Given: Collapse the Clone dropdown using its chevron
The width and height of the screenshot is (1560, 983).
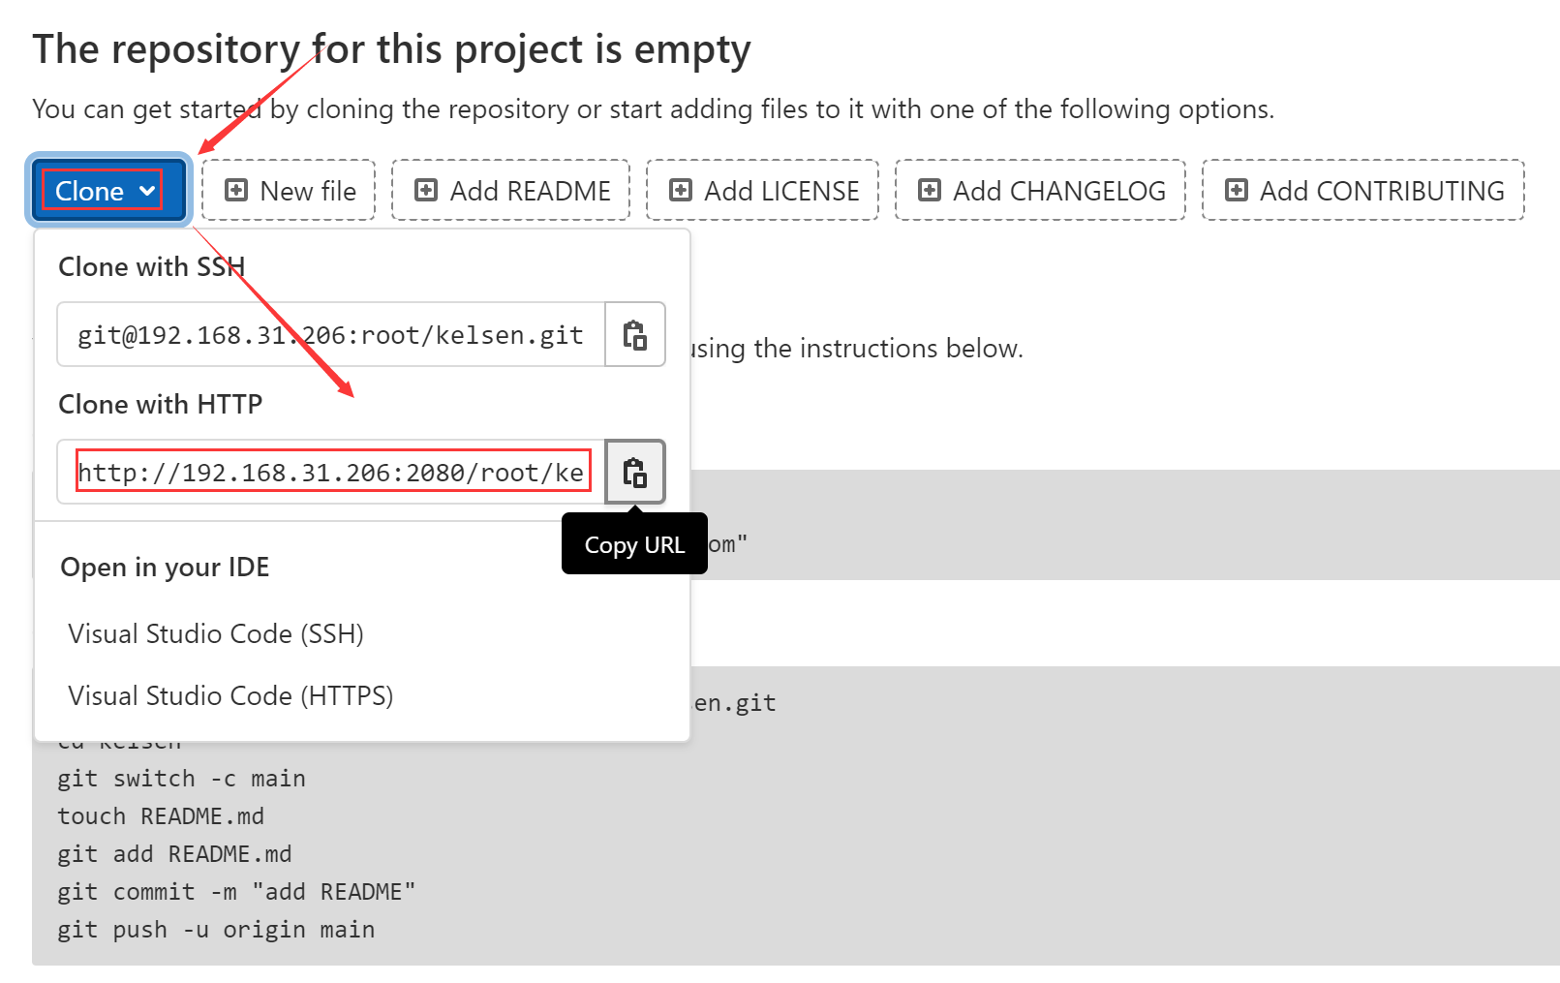Looking at the screenshot, I should click(x=147, y=191).
